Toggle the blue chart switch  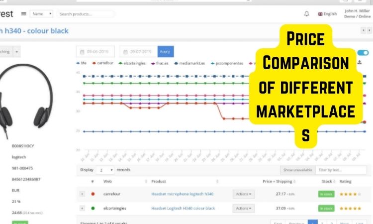click(x=363, y=53)
